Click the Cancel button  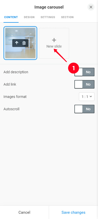click(x=24, y=212)
